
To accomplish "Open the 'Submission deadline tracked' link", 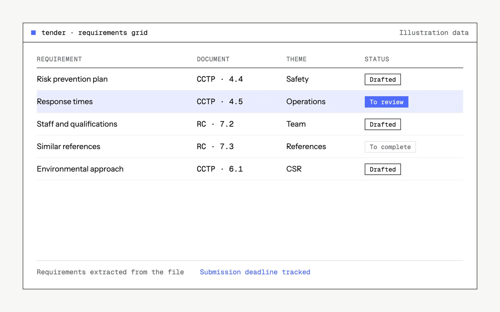I will click(255, 272).
